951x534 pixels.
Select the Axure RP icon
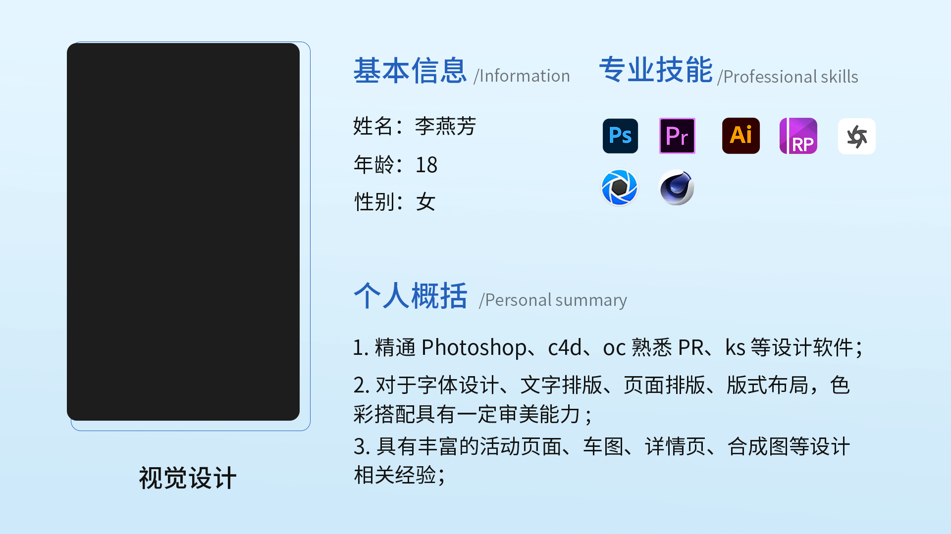(x=798, y=136)
